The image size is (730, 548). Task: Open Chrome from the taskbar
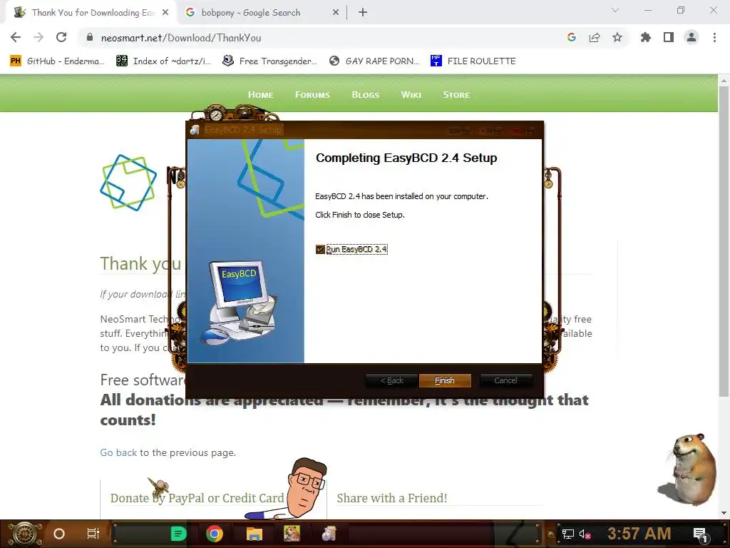(x=215, y=534)
